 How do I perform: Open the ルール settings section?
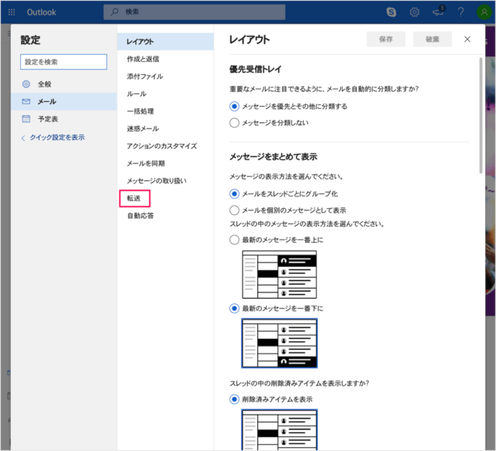pyautogui.click(x=136, y=94)
